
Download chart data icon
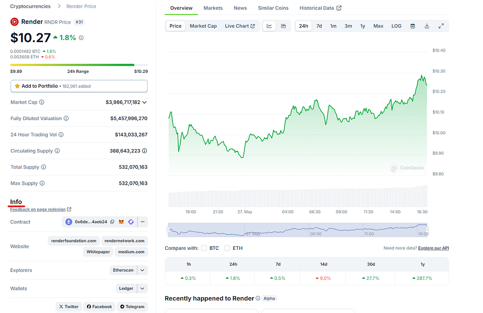click(x=426, y=26)
